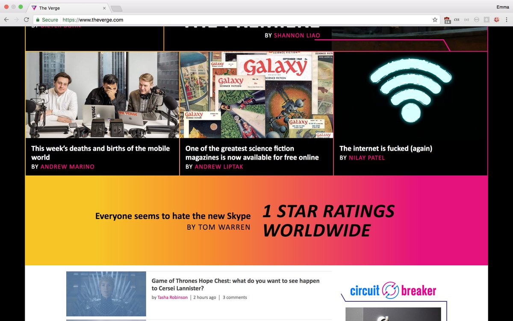
Task: Select The Verge tab
Action: pyautogui.click(x=68, y=8)
